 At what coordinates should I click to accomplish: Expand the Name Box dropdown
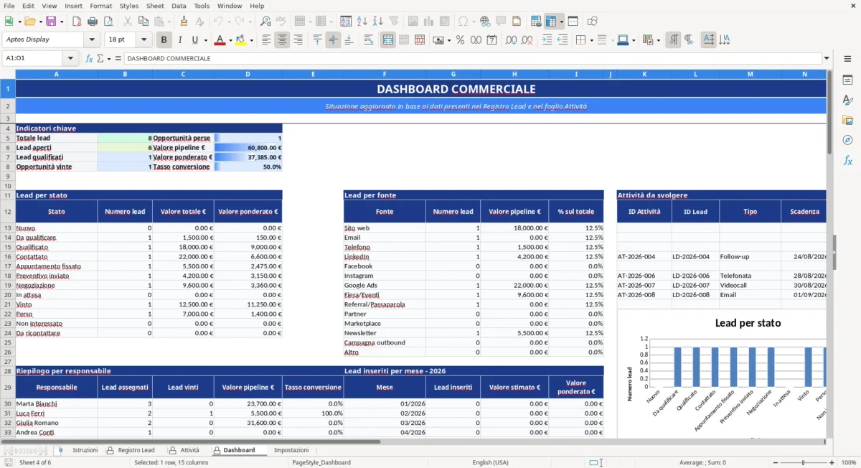coord(70,58)
